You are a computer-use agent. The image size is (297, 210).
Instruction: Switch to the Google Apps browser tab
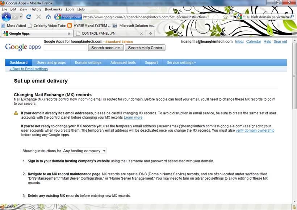pos(37,34)
